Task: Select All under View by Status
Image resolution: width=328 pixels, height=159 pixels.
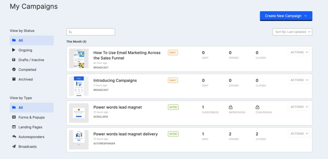Action: pos(32,41)
